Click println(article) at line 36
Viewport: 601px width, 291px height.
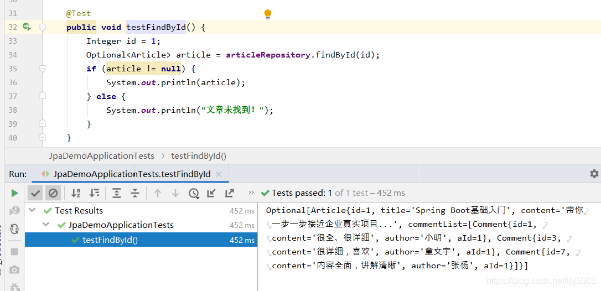(x=201, y=82)
